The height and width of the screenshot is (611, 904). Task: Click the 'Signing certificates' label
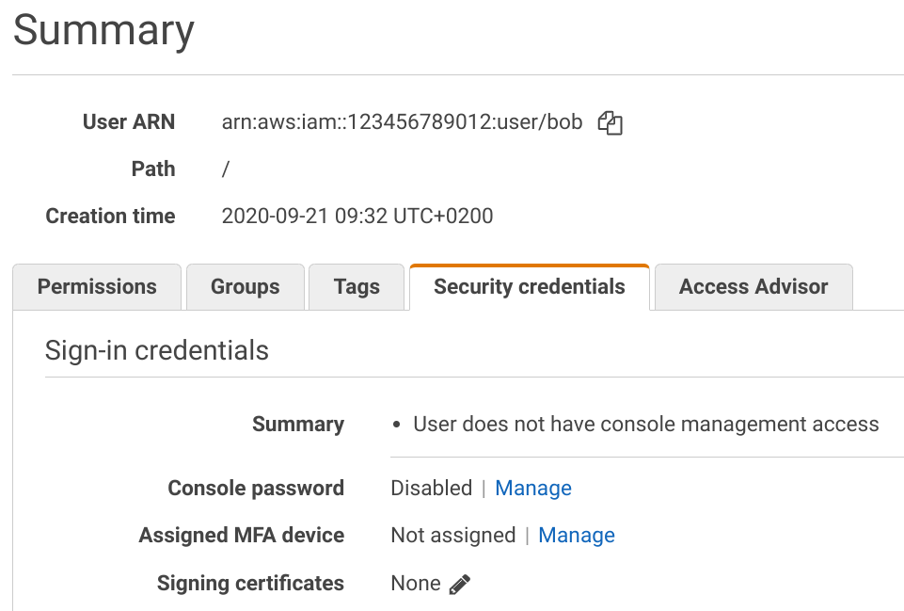251,584
